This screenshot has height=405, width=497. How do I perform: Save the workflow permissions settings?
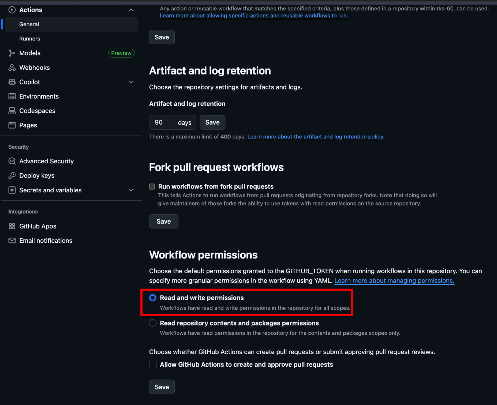[162, 387]
